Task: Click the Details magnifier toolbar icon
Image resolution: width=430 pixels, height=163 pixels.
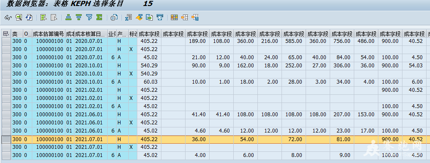Action: [19, 18]
